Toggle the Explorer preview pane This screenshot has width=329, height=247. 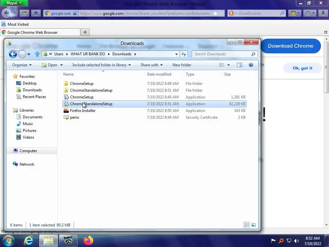(239, 65)
